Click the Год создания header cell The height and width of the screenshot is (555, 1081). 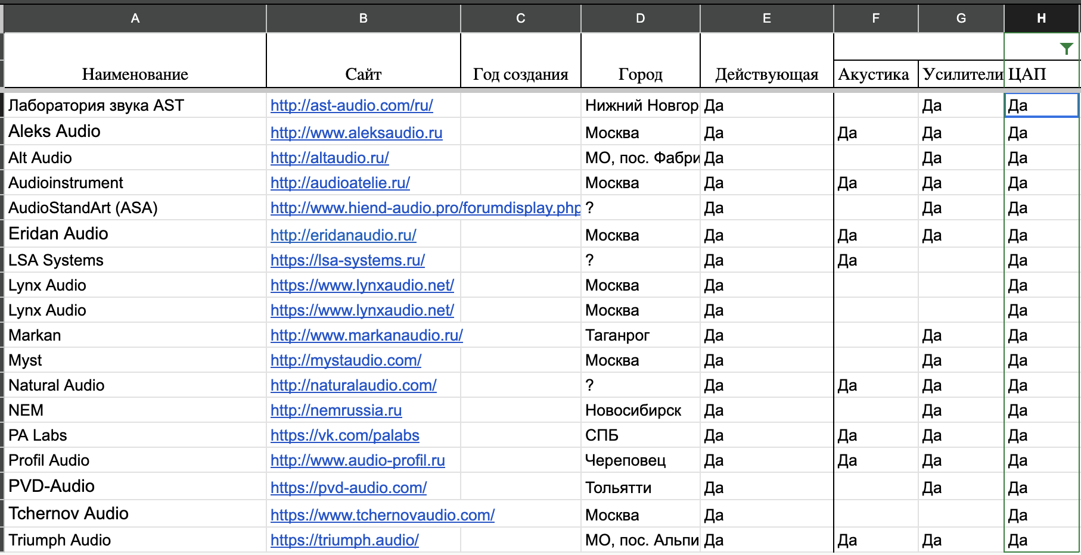click(520, 74)
